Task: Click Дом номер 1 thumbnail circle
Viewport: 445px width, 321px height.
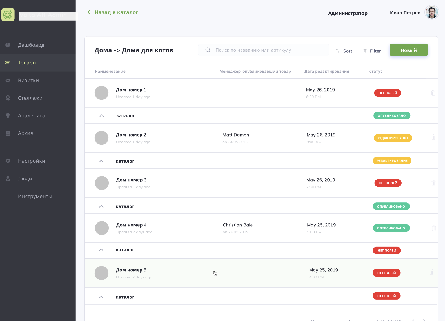Action: tap(101, 93)
